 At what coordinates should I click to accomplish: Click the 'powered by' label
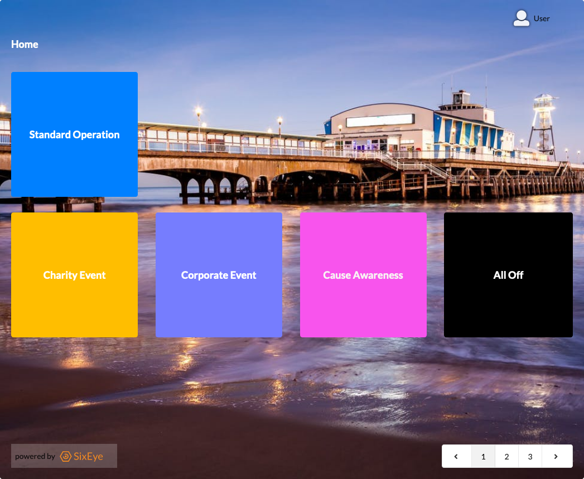pyautogui.click(x=35, y=456)
